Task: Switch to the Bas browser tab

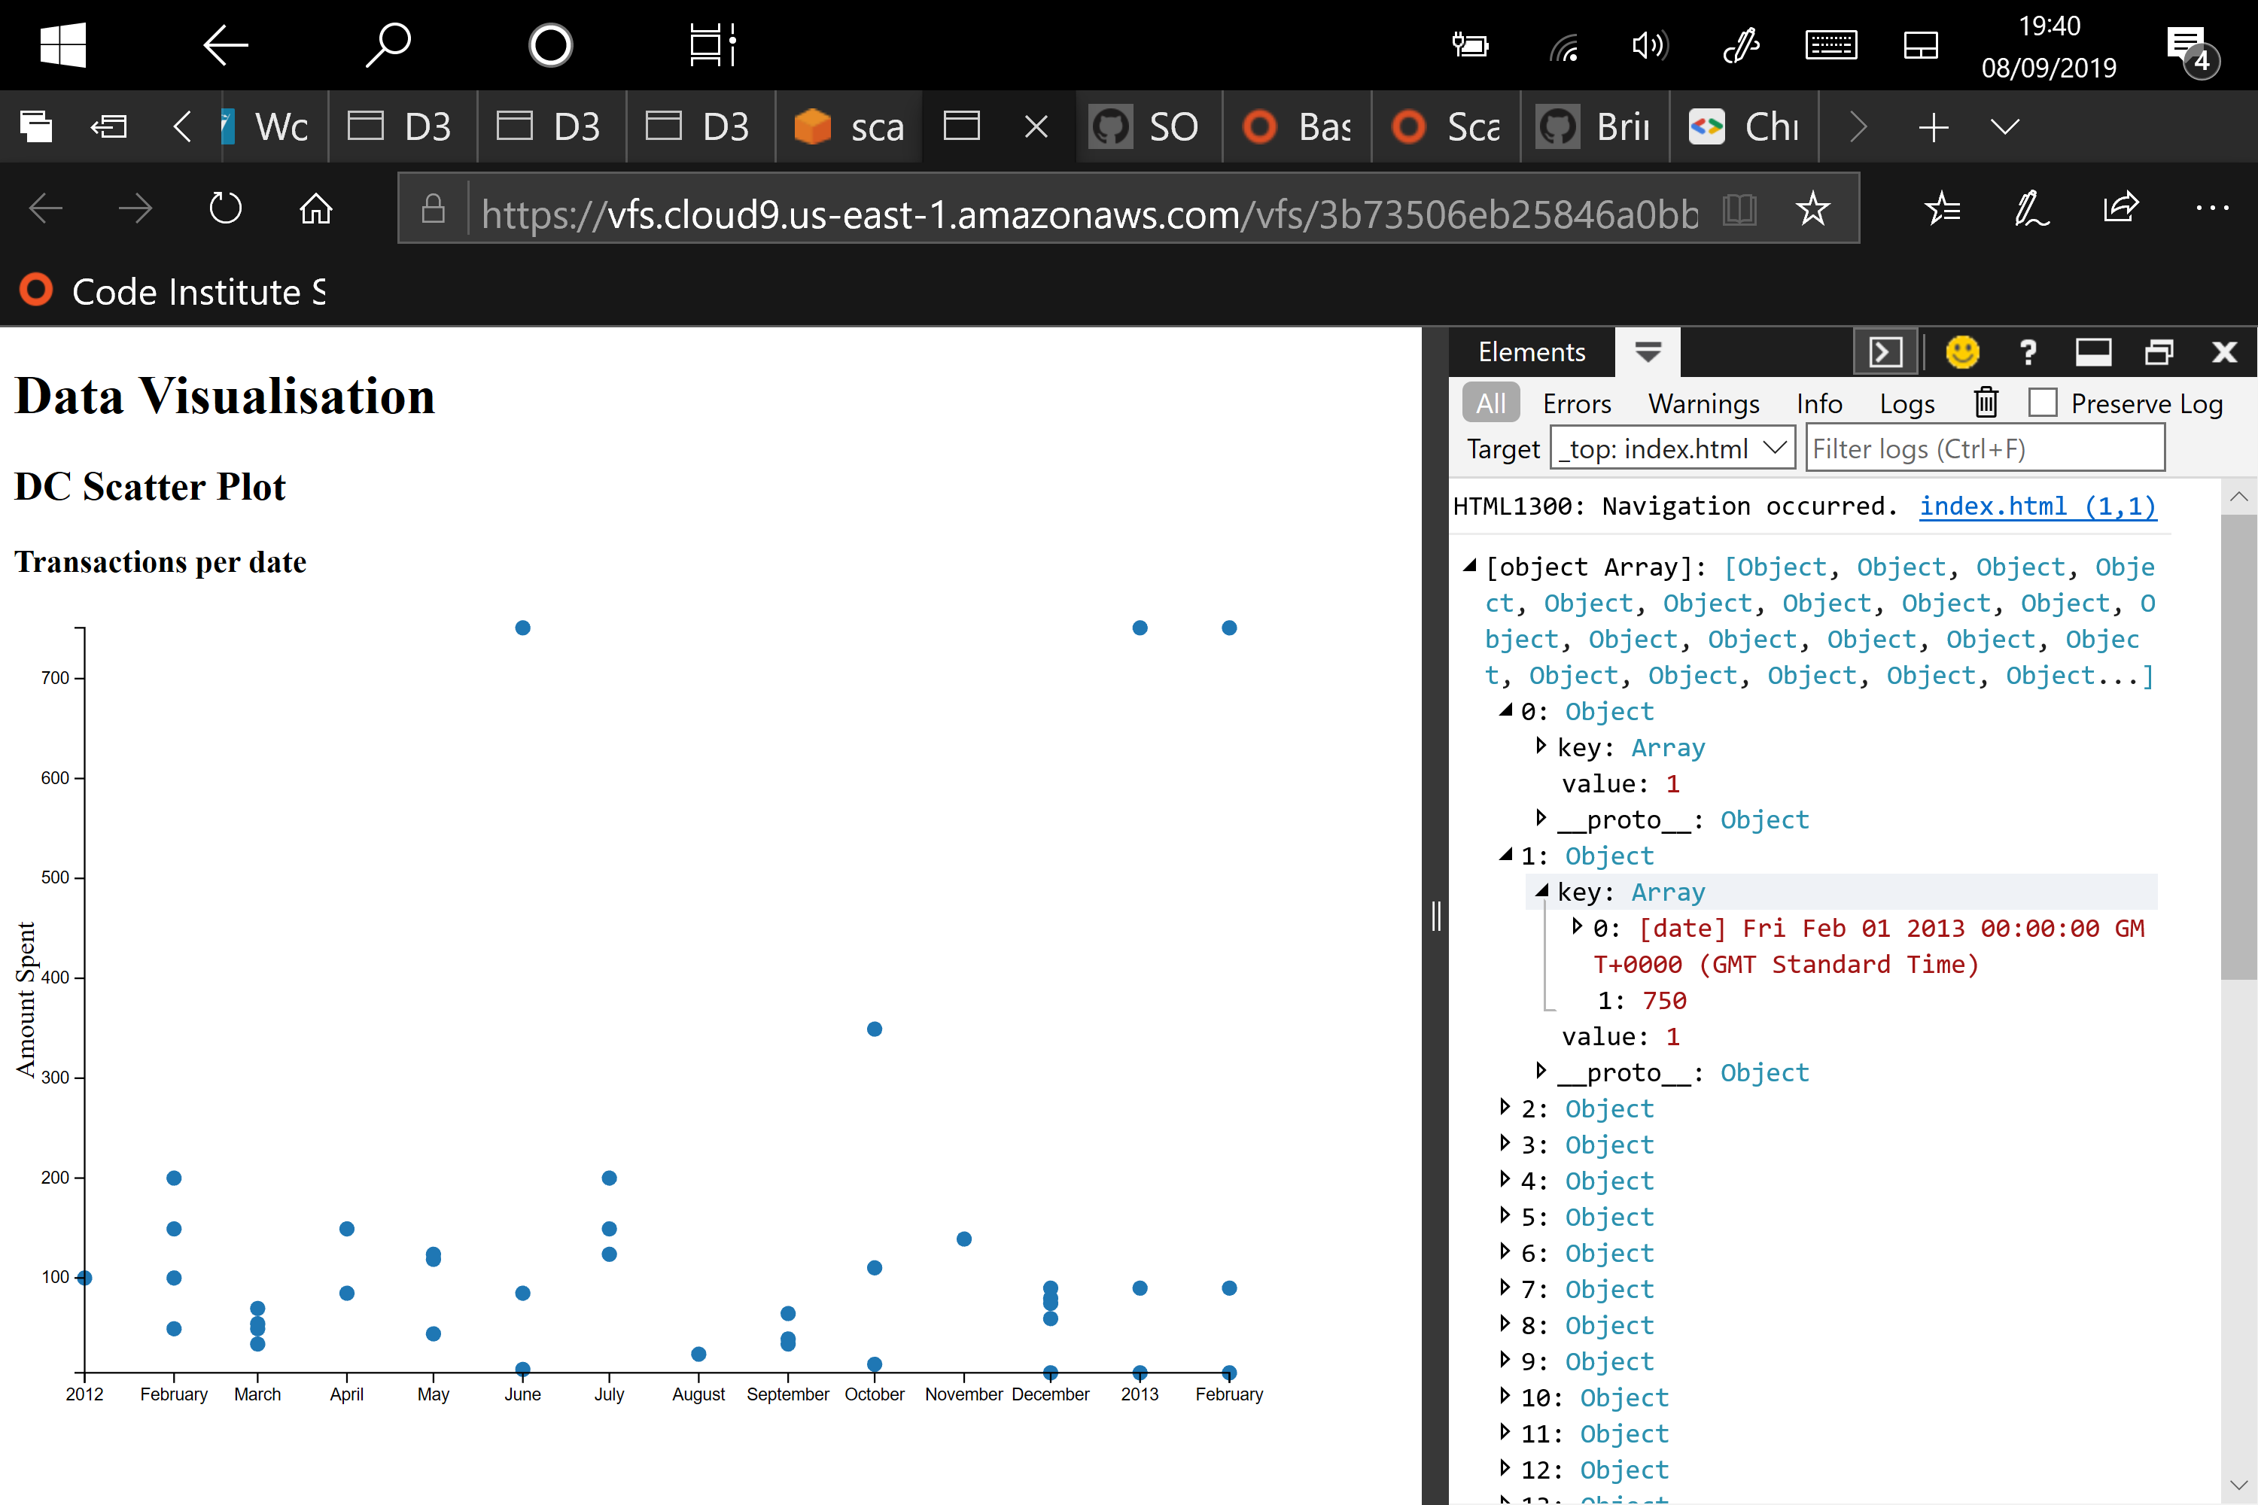Action: (x=1297, y=126)
